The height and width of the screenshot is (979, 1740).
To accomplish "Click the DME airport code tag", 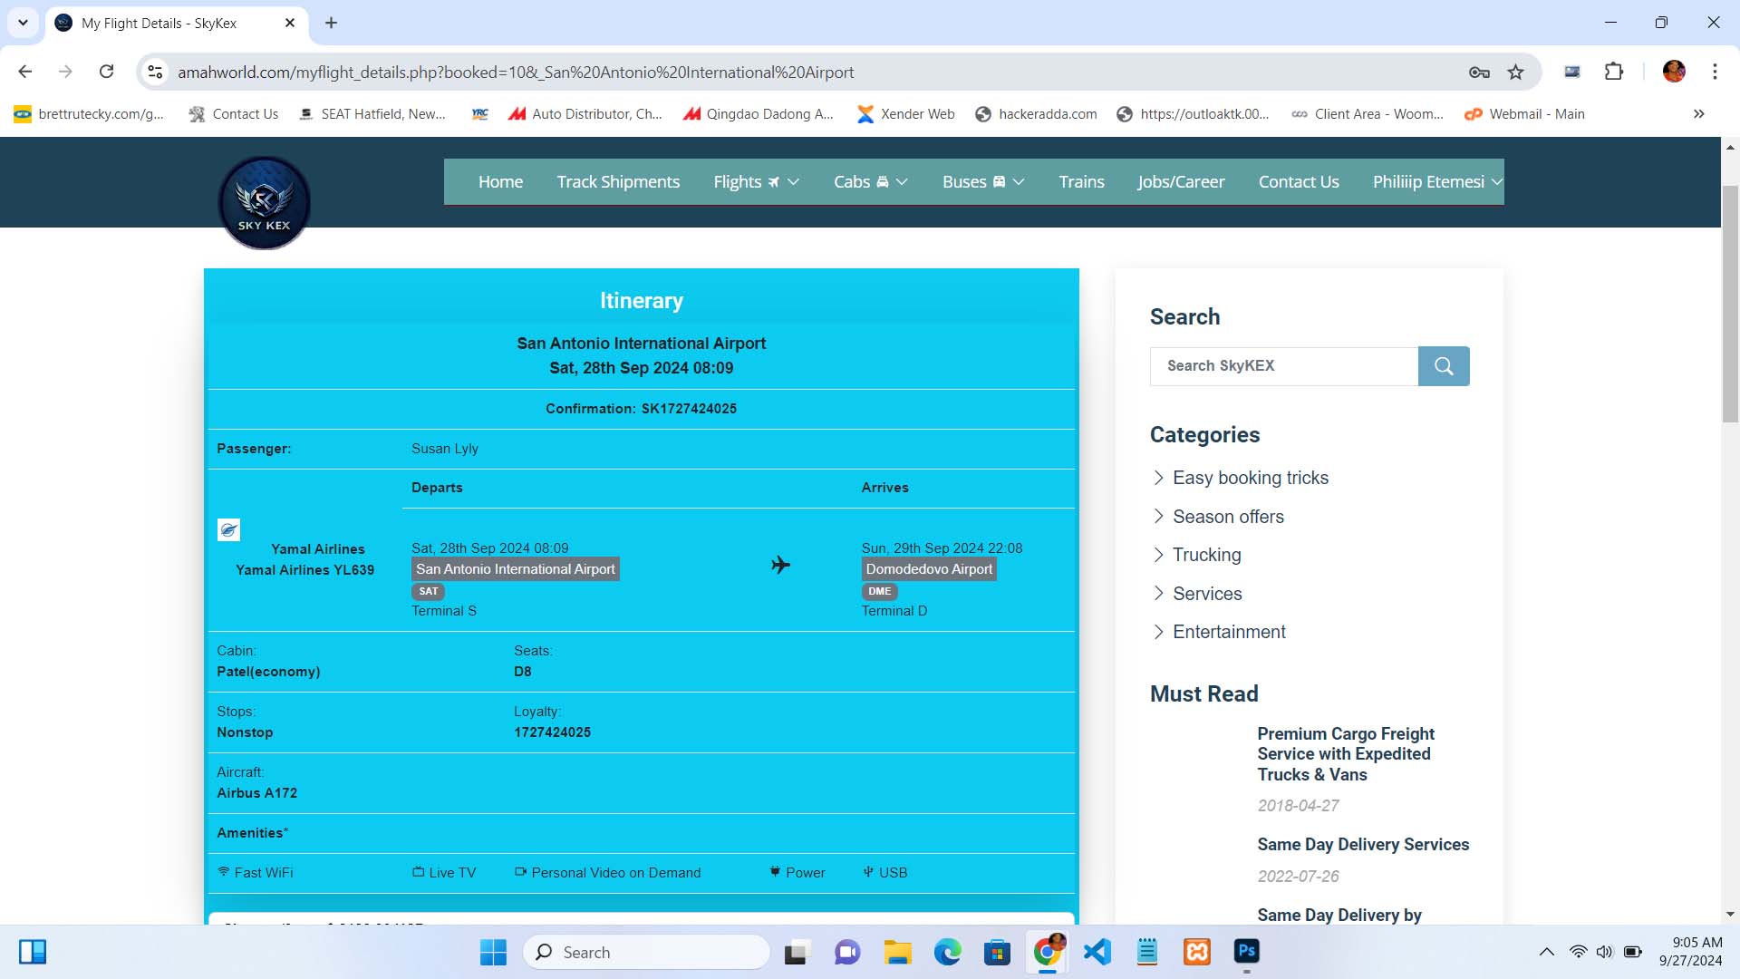I will point(879,591).
